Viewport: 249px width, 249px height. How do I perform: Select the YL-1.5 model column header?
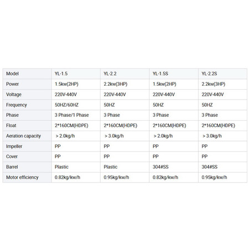(76, 74)
